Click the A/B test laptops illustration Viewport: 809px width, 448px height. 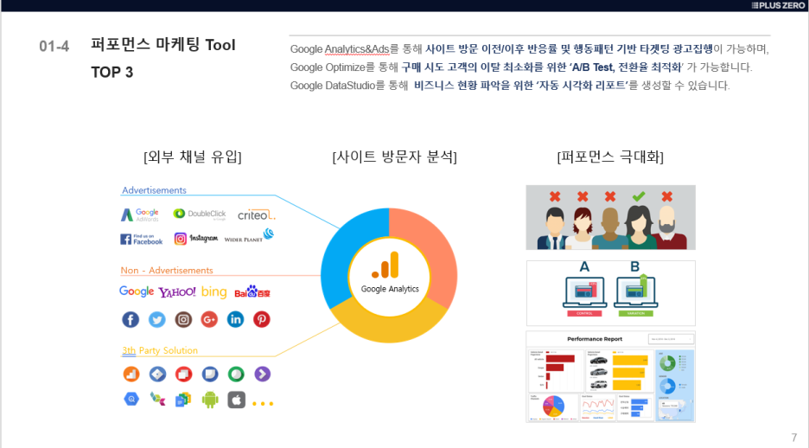pyautogui.click(x=610, y=292)
